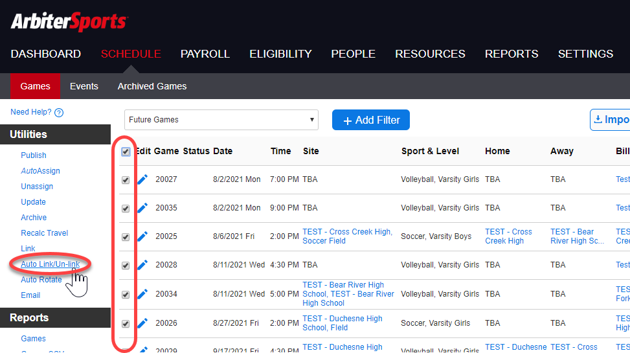The width and height of the screenshot is (630, 353).
Task: Click Soccer, Varsity Girls cell
Action: click(x=436, y=323)
